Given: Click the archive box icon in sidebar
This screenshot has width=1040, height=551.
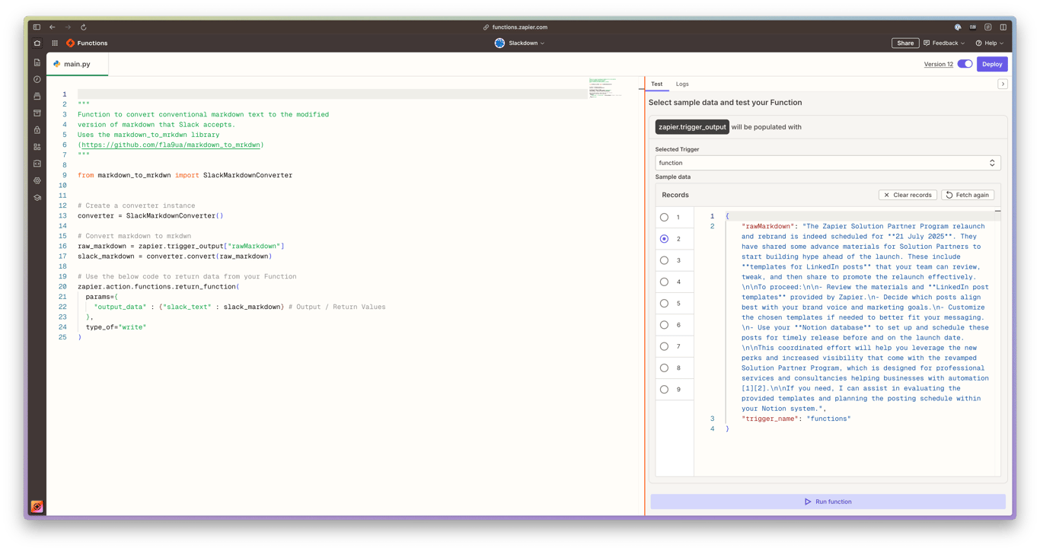Looking at the screenshot, I should pyautogui.click(x=37, y=113).
